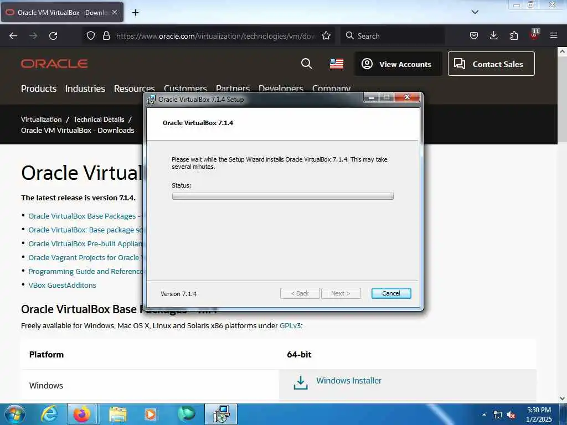The width and height of the screenshot is (567, 425).
Task: Click the extension icon with badge 11
Action: (534, 35)
